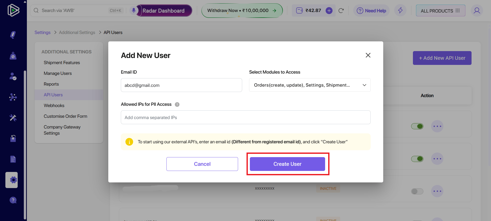Click the Action column header
Screen dimensions: 491x221
(x=427, y=96)
